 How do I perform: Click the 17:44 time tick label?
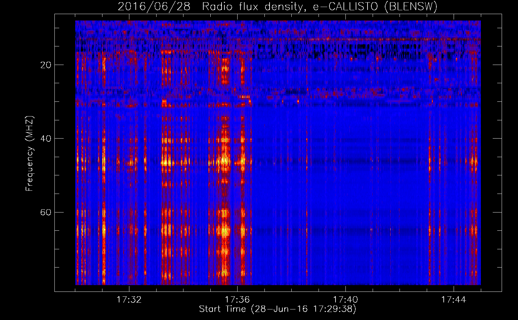pos(454,300)
